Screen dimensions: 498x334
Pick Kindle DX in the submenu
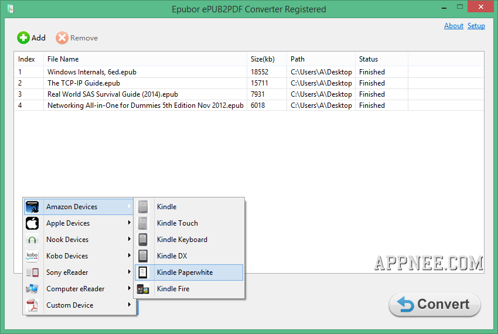click(189, 256)
